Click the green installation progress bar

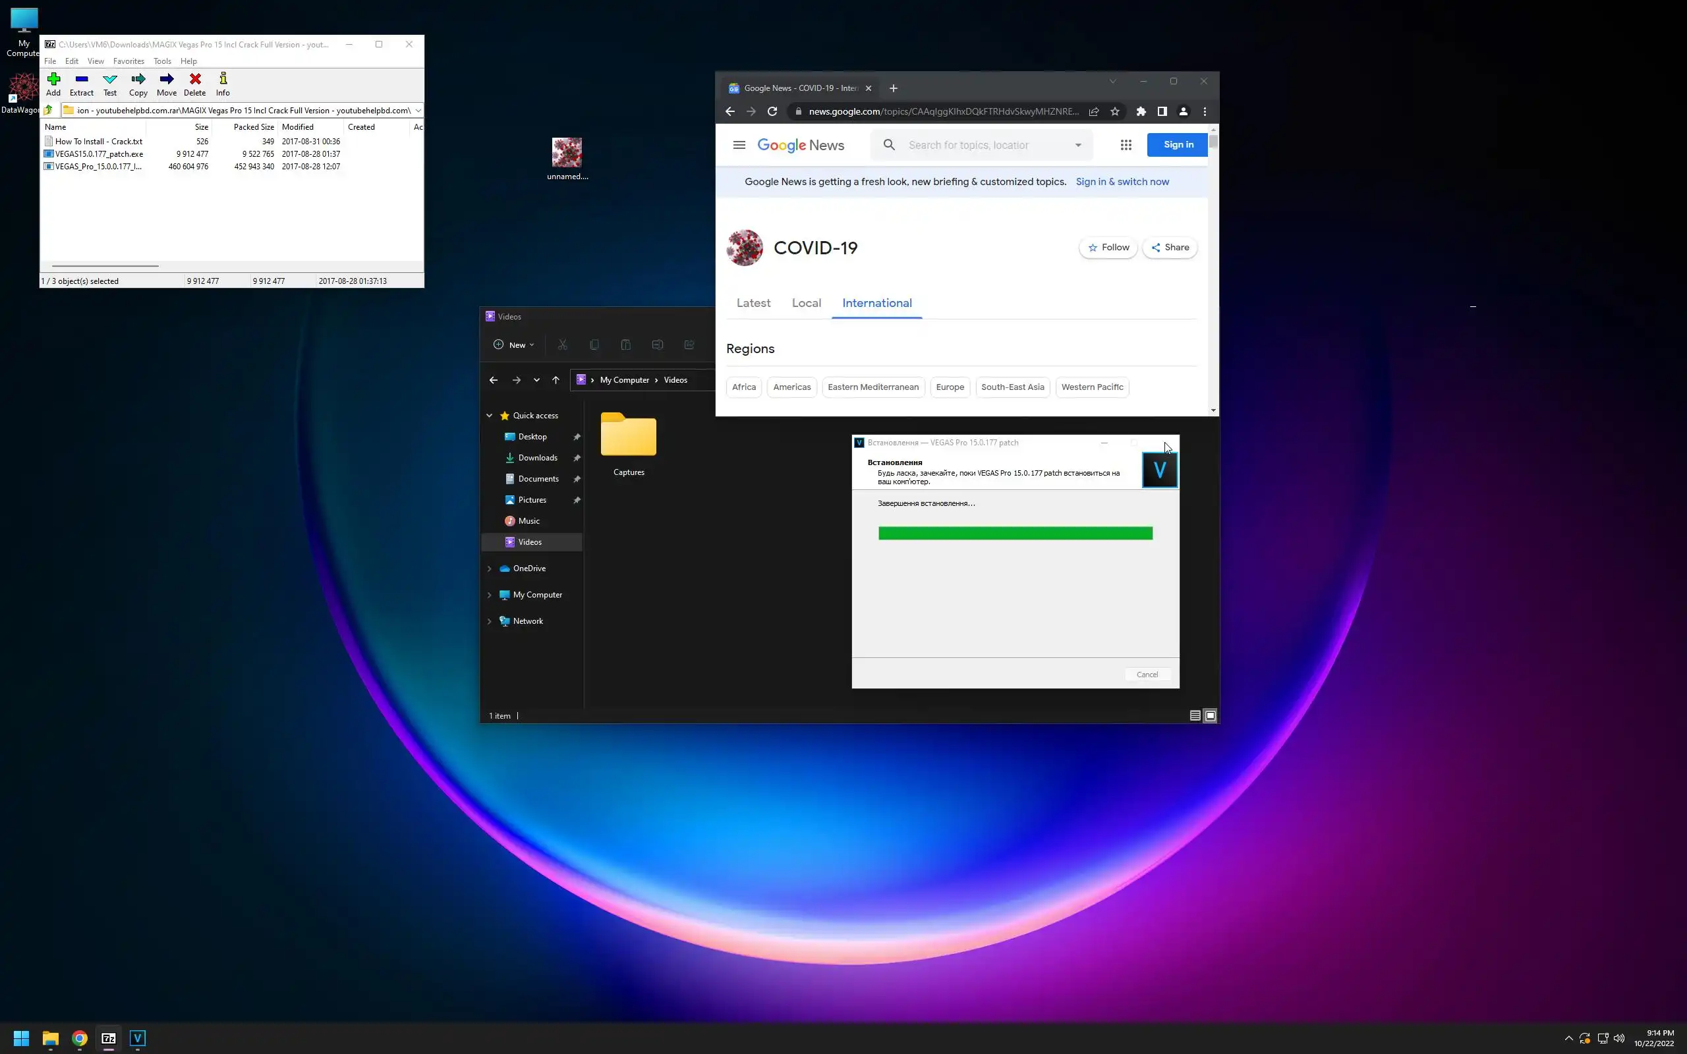point(1015,534)
